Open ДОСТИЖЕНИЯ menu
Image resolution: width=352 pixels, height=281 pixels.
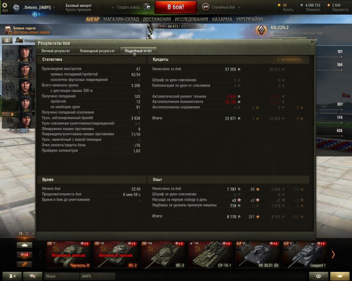(x=157, y=19)
